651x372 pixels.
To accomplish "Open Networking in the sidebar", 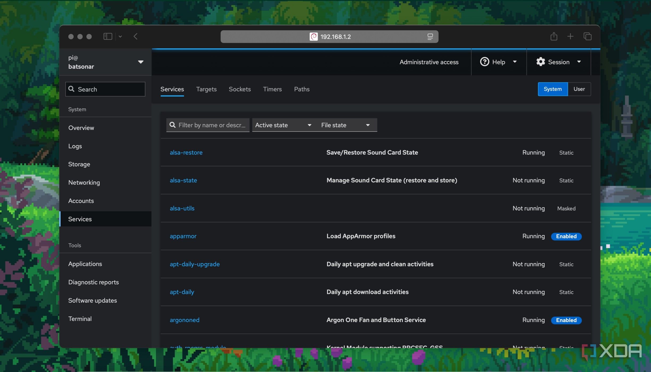I will coord(105,183).
